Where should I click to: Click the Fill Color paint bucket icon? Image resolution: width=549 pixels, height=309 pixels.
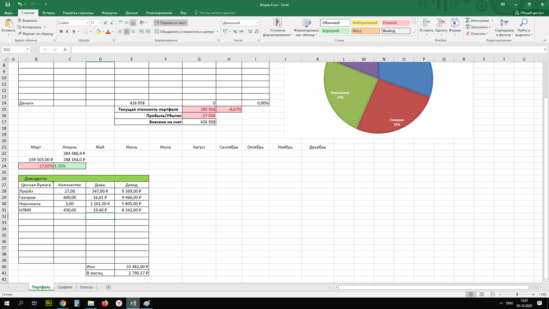pyautogui.click(x=98, y=32)
